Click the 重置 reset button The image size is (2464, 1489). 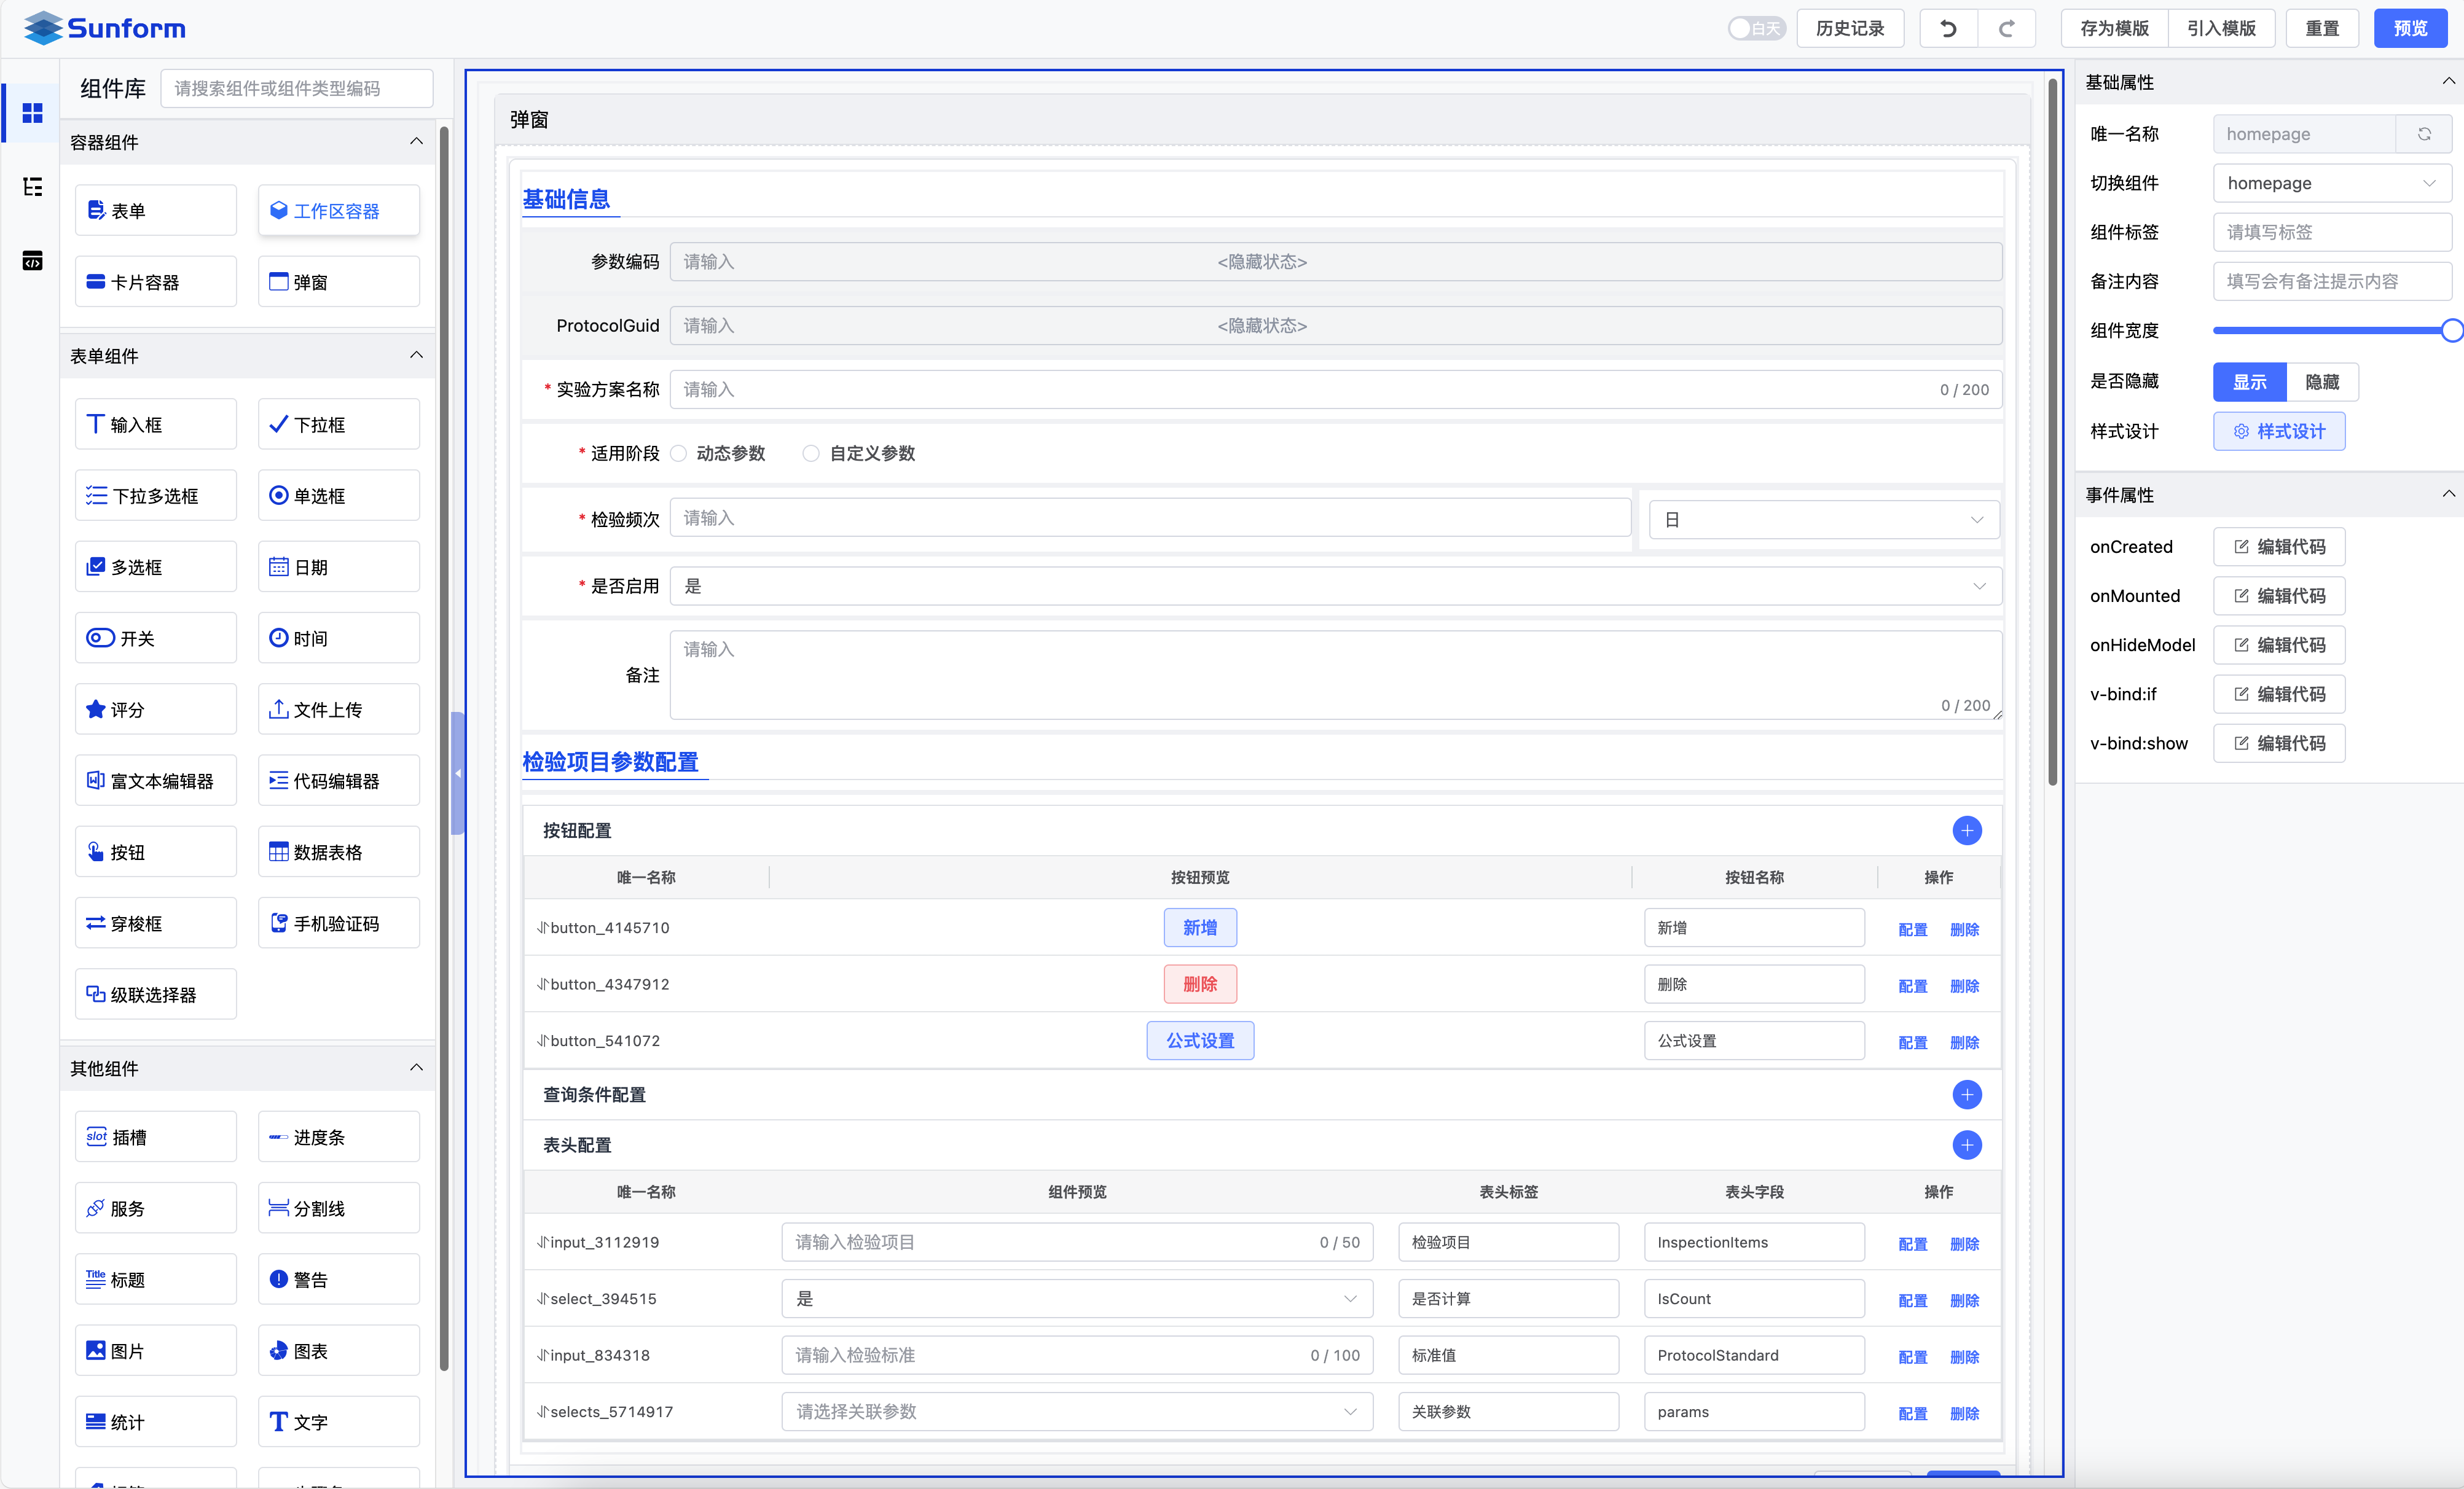(2322, 28)
